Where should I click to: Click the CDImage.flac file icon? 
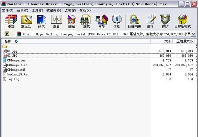5,65
